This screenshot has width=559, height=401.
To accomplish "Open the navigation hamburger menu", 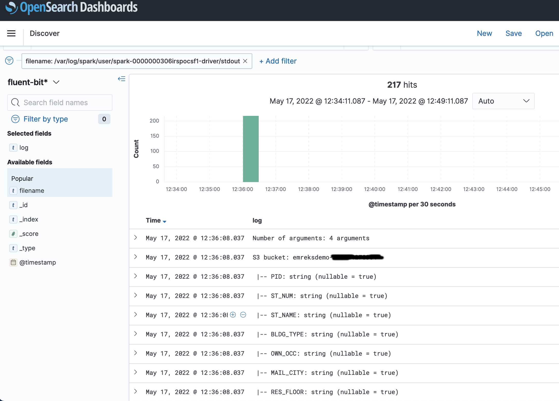I will click(x=11, y=33).
